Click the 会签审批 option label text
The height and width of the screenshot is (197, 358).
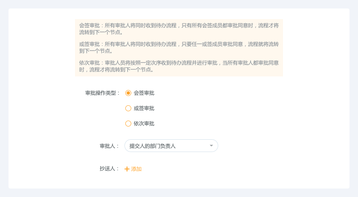pos(144,93)
